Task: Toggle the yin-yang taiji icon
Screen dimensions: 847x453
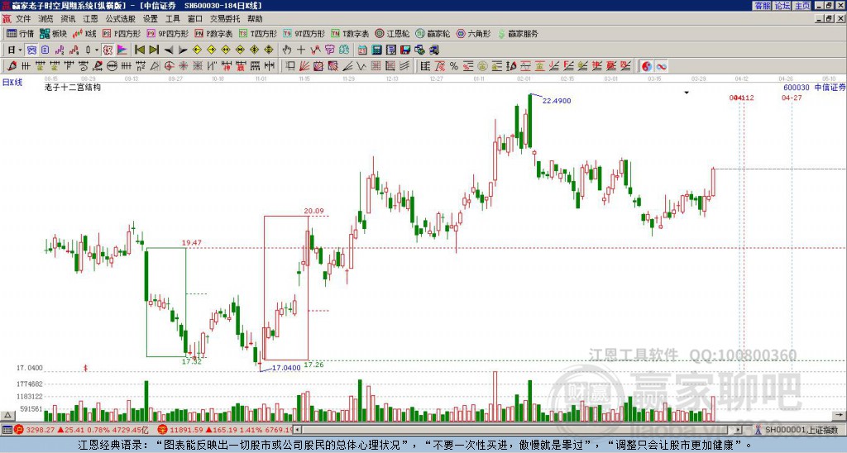Action: tap(647, 66)
